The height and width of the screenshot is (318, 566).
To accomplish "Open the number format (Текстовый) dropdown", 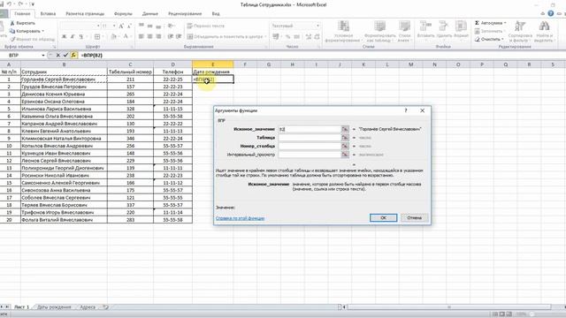I will click(317, 26).
